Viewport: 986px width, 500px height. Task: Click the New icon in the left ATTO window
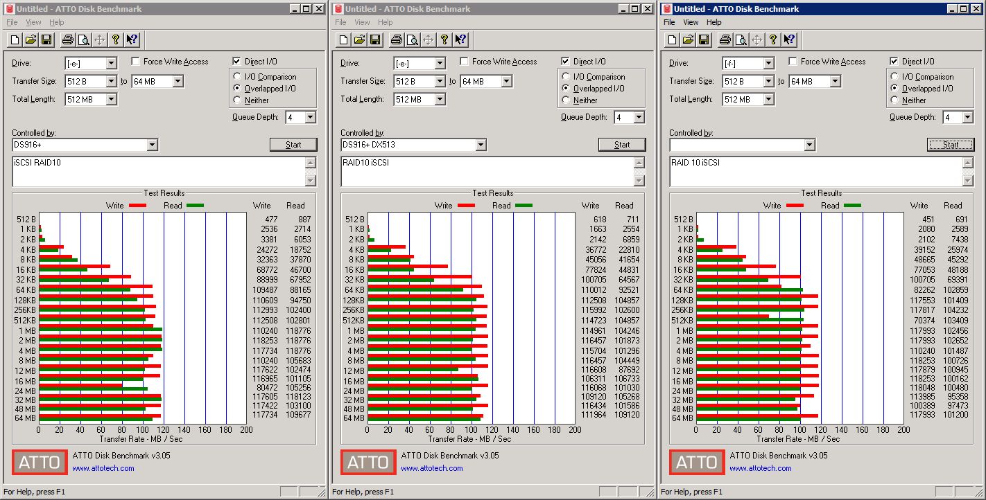15,39
